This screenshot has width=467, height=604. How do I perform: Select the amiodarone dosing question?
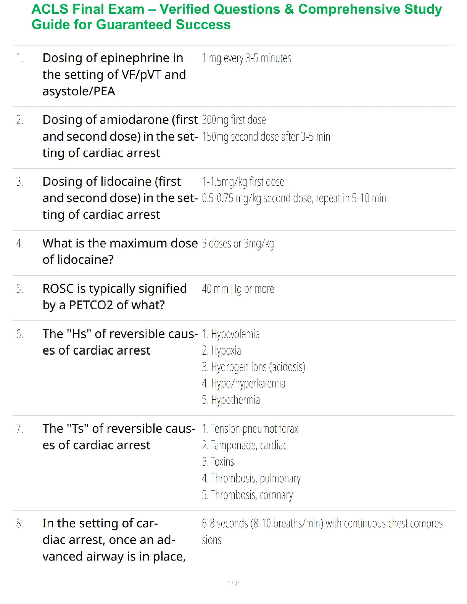120,136
